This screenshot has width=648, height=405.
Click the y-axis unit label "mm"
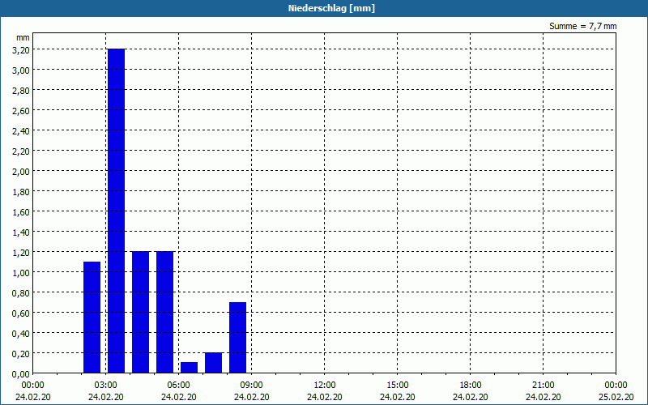(23, 37)
